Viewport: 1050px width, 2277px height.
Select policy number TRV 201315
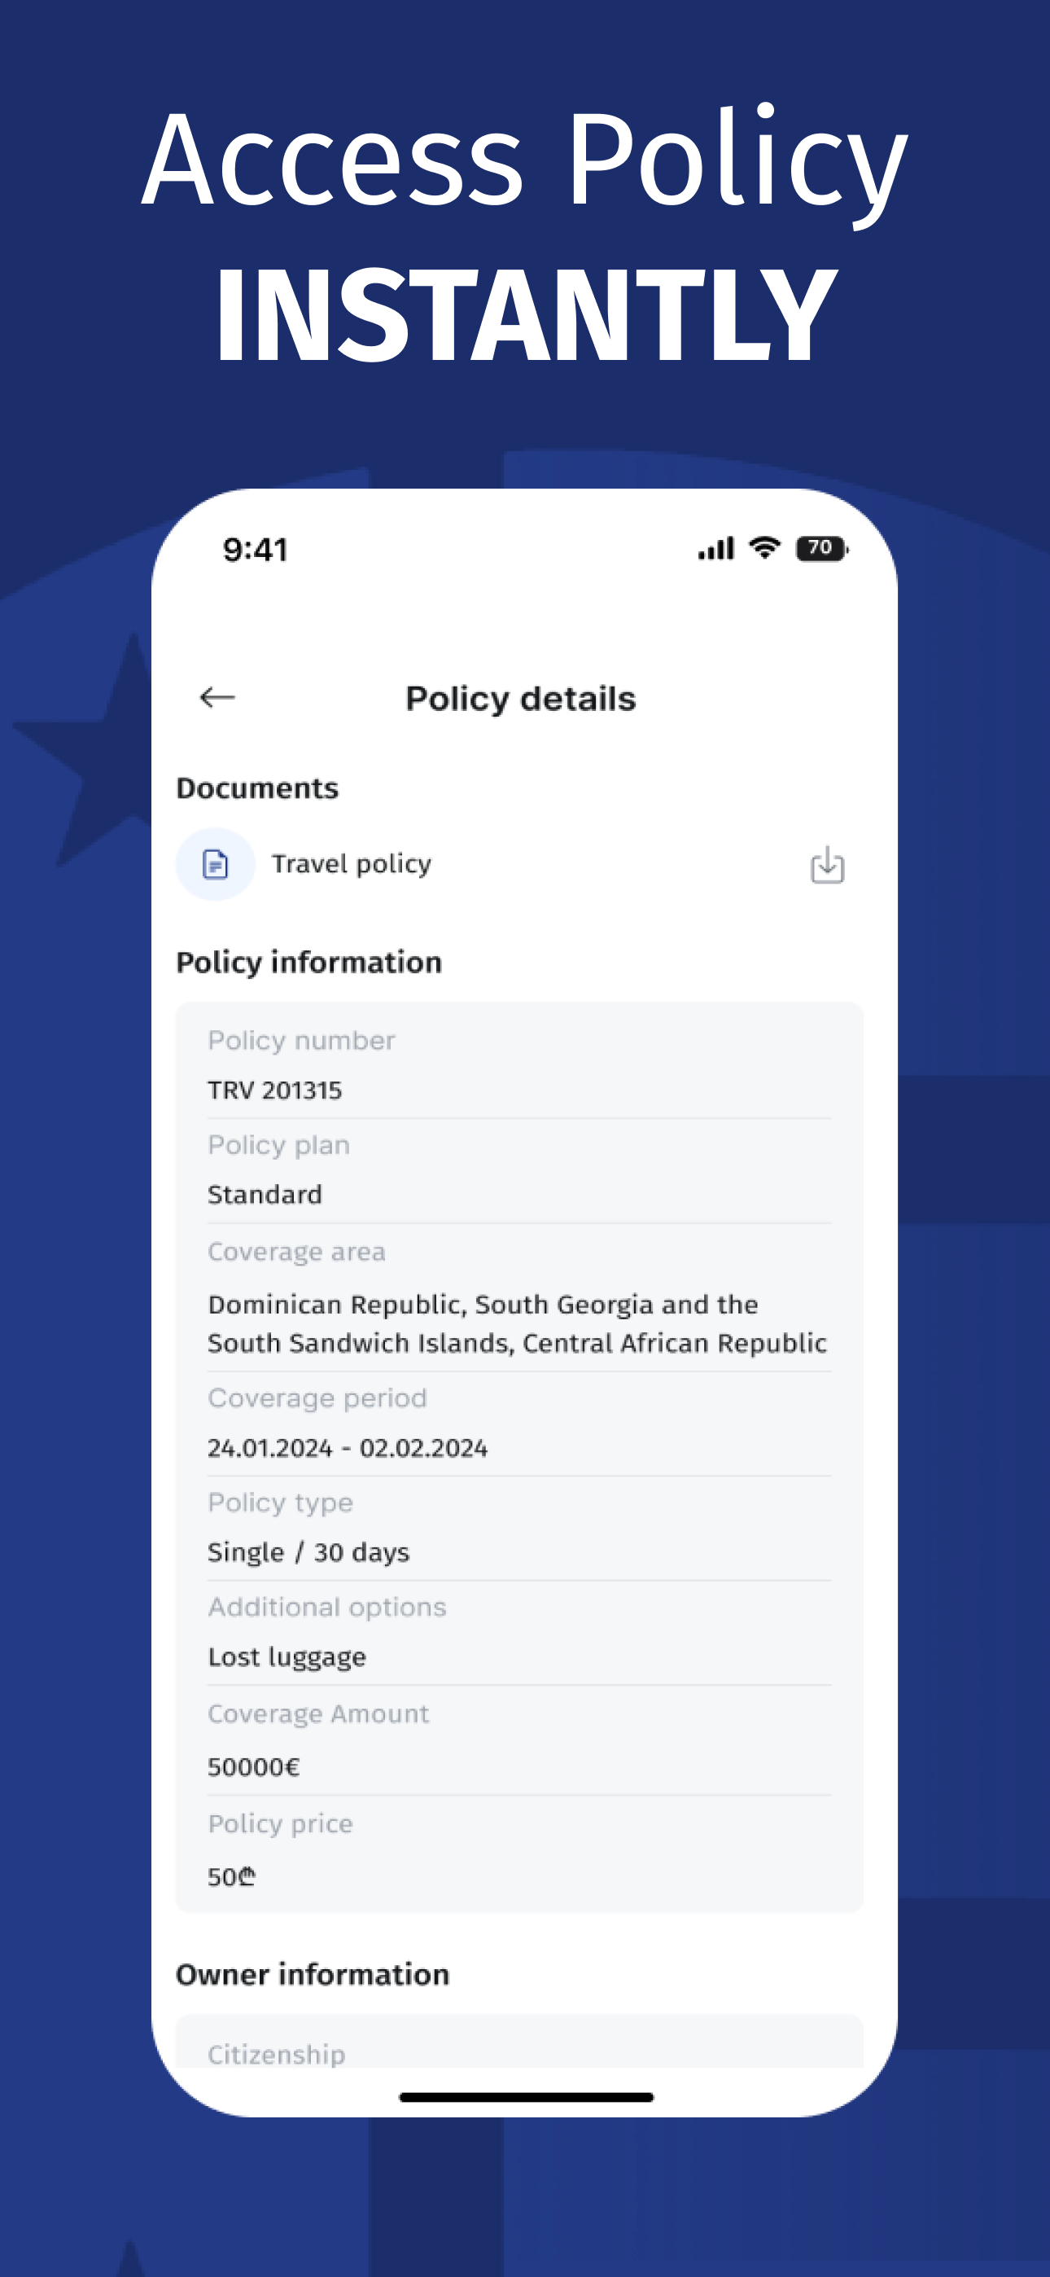click(x=275, y=1090)
